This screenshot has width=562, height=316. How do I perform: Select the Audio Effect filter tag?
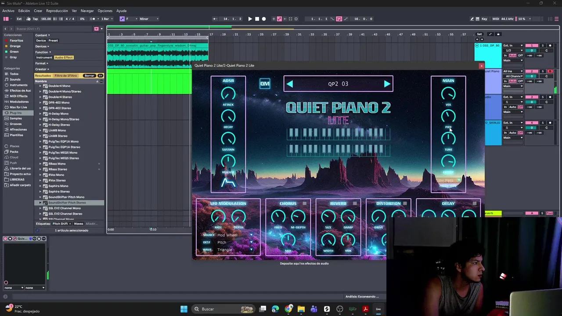pos(64,57)
